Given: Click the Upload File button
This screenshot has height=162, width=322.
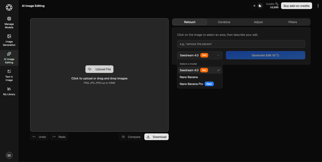Looking at the screenshot, I should [99, 69].
